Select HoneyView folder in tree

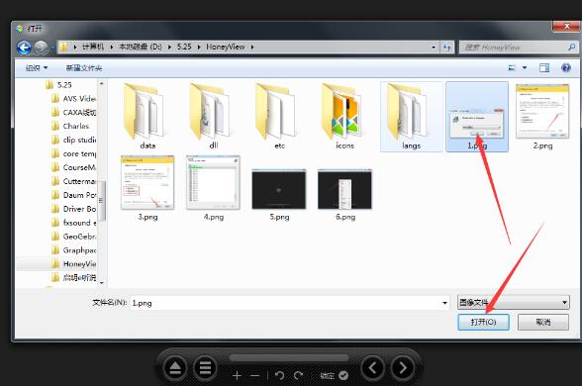point(73,264)
